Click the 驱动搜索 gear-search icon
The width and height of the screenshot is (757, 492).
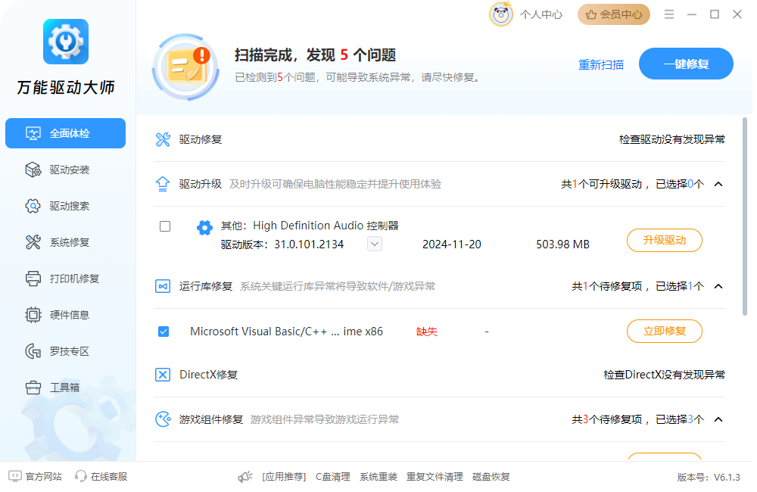(x=33, y=206)
